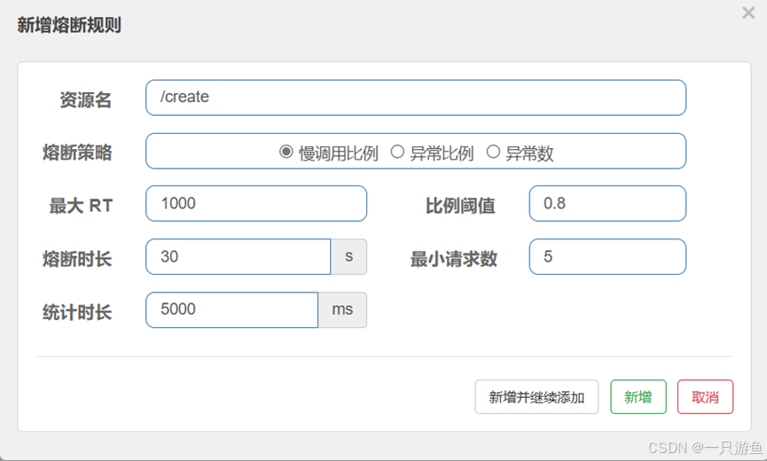Image resolution: width=767 pixels, height=461 pixels.
Task: Click the 统计时长 label
Action: click(x=77, y=312)
